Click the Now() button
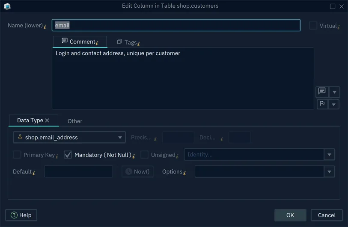348x227 pixels. (137, 171)
